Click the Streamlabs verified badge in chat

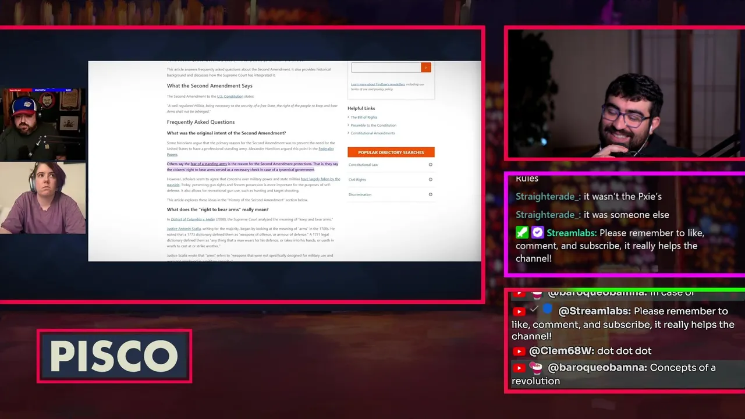point(537,233)
